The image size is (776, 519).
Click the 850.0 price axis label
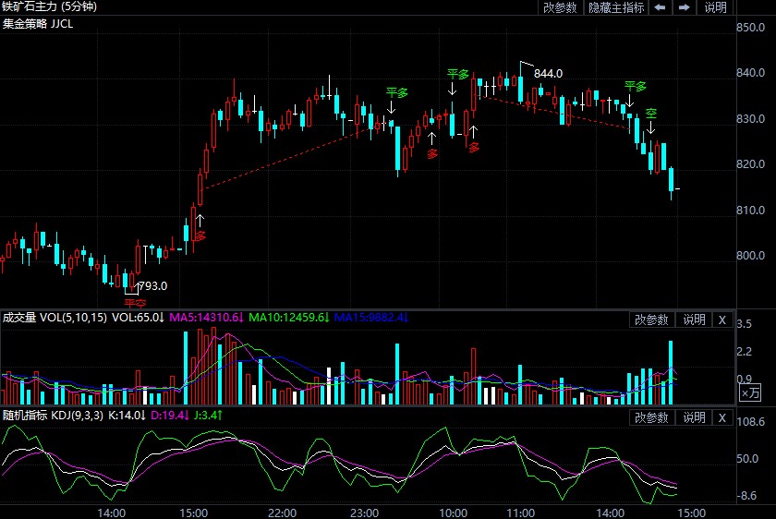coord(750,27)
